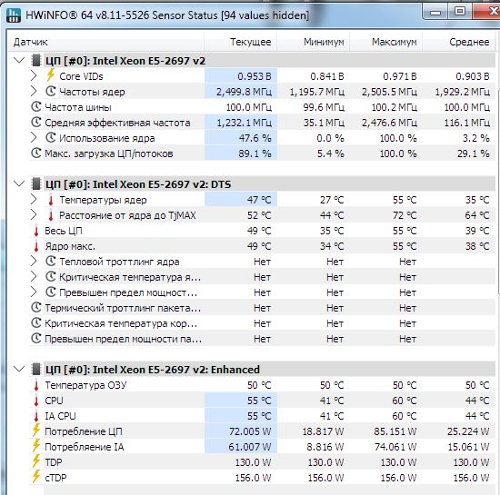This screenshot has height=495, width=500.
Task: Expand the Тепловой троттлинг ядра row
Action: pyautogui.click(x=34, y=262)
